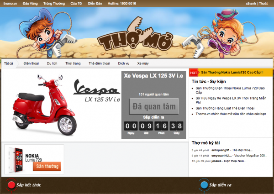Screen dimensions: 274x194
Task: Click the red HOT badge icon
Action: (194, 72)
